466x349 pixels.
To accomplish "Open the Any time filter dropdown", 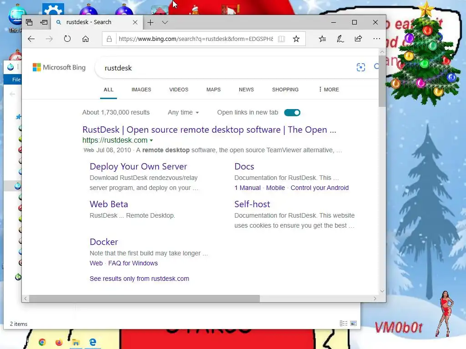I will [183, 113].
